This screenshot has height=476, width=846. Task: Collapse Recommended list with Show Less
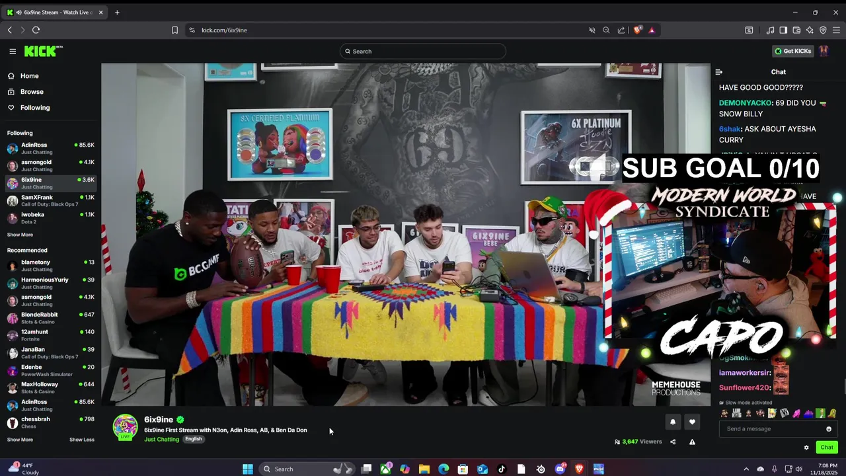click(x=82, y=440)
